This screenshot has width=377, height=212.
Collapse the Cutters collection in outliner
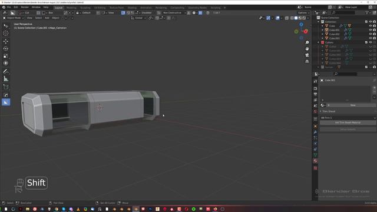point(319,42)
